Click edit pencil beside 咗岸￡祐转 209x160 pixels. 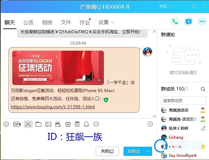(203, 128)
